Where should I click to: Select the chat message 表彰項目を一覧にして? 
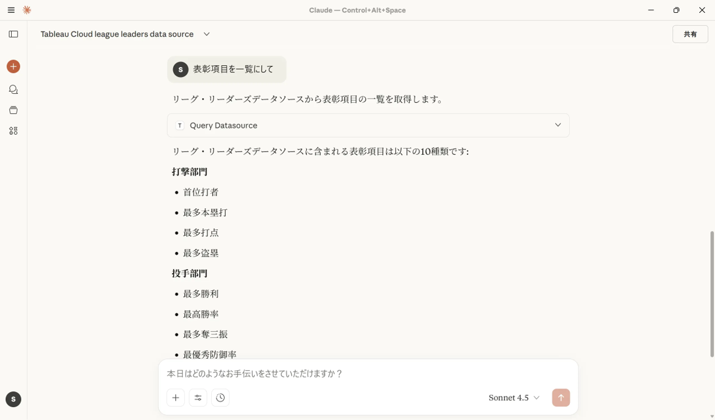[x=232, y=69]
